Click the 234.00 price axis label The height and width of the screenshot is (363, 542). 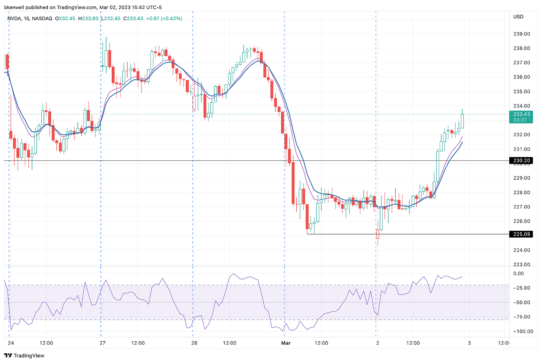click(522, 106)
